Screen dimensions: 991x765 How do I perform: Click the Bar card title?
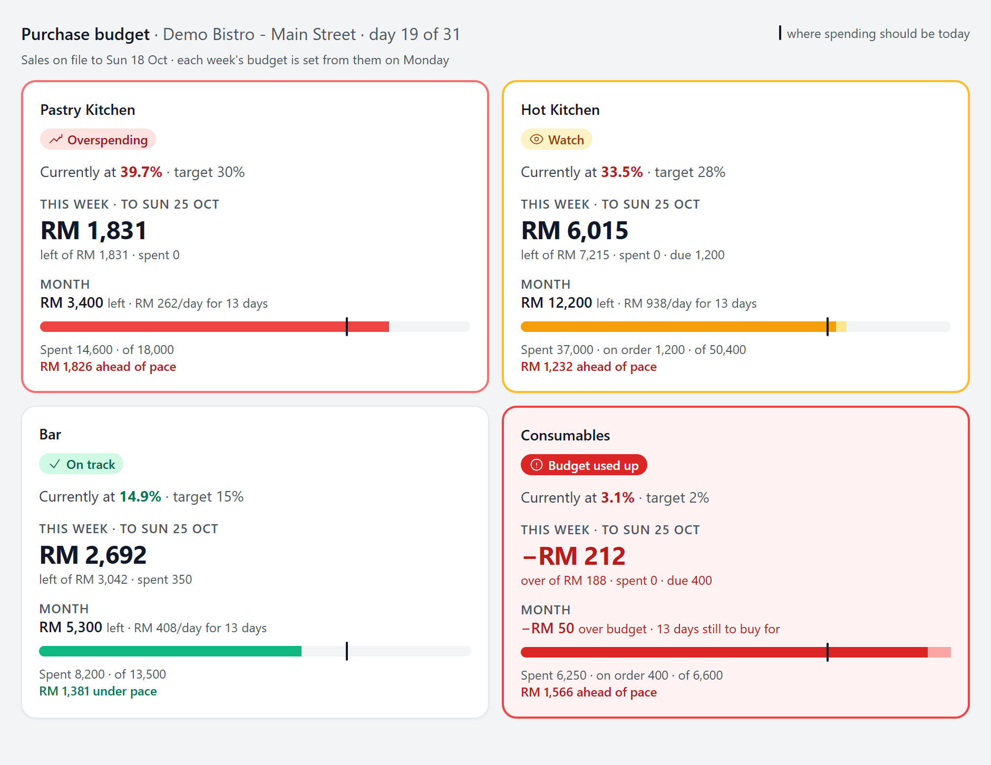[x=50, y=434]
